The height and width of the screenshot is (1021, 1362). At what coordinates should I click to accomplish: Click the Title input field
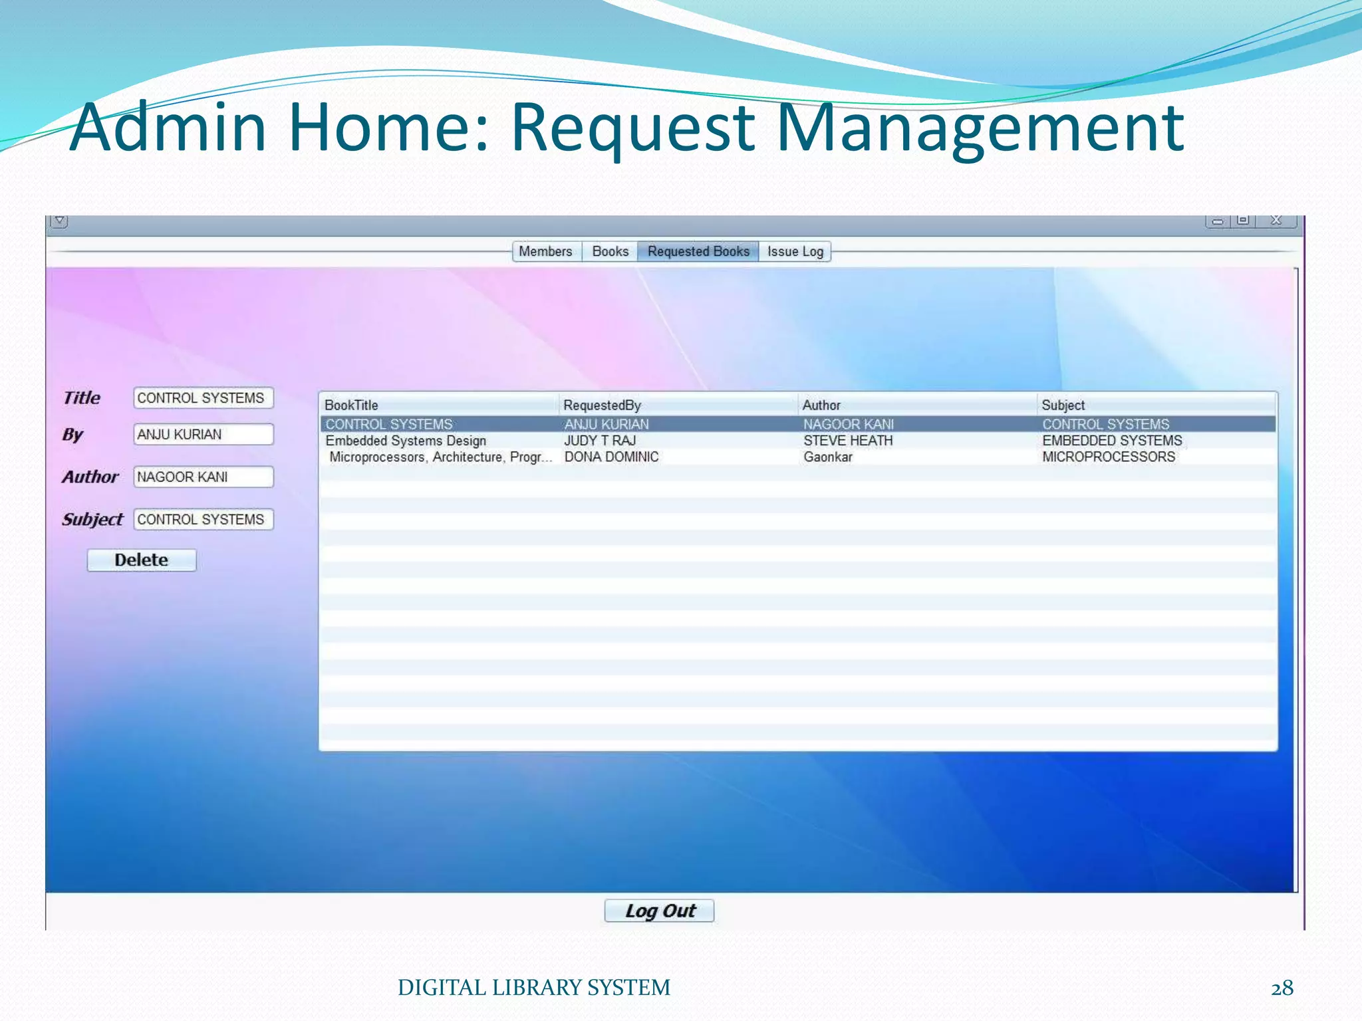click(203, 398)
